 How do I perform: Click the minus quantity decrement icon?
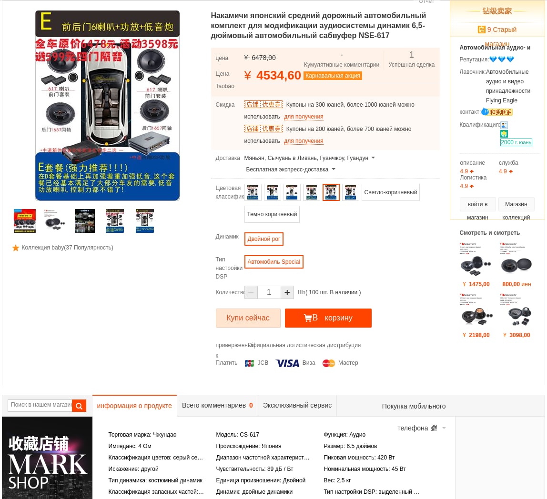[x=251, y=292]
